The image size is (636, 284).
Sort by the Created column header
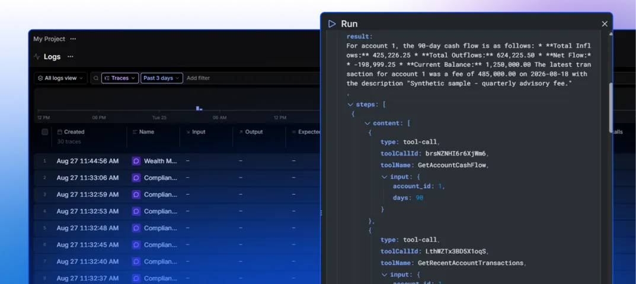(x=74, y=132)
